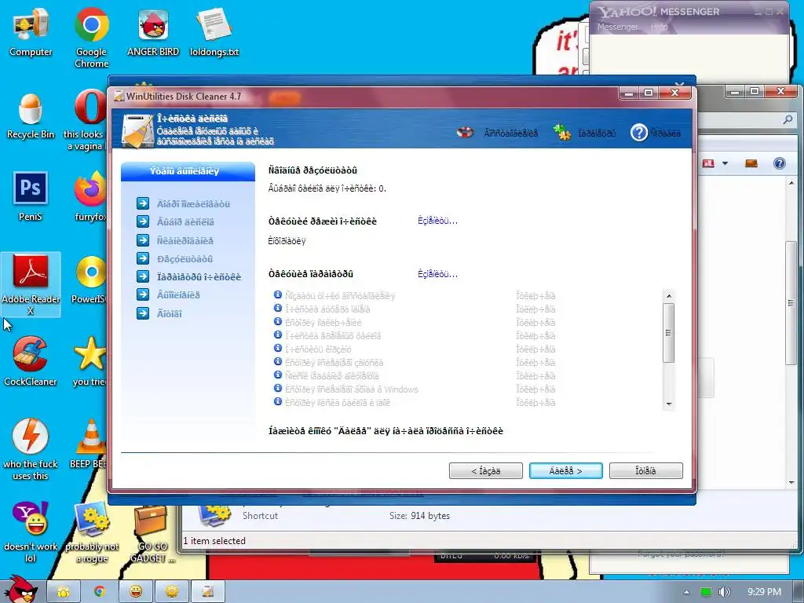Open the Disk Cleaner broom taskbar button
804x603 pixels.
[x=207, y=592]
